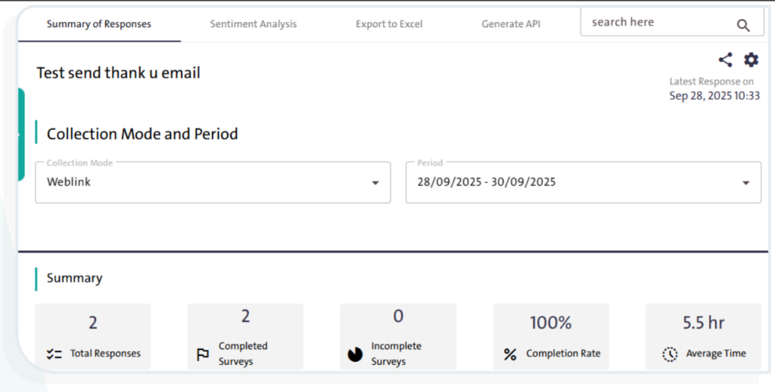
Task: Toggle the teal side panel handle
Action: pyautogui.click(x=20, y=134)
